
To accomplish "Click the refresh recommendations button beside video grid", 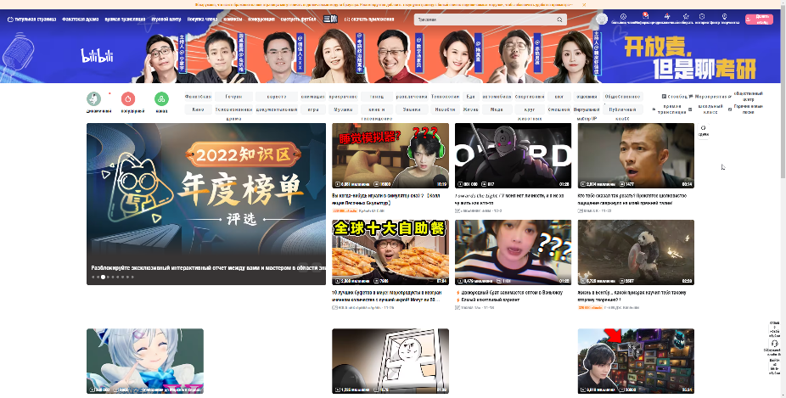I will click(704, 131).
